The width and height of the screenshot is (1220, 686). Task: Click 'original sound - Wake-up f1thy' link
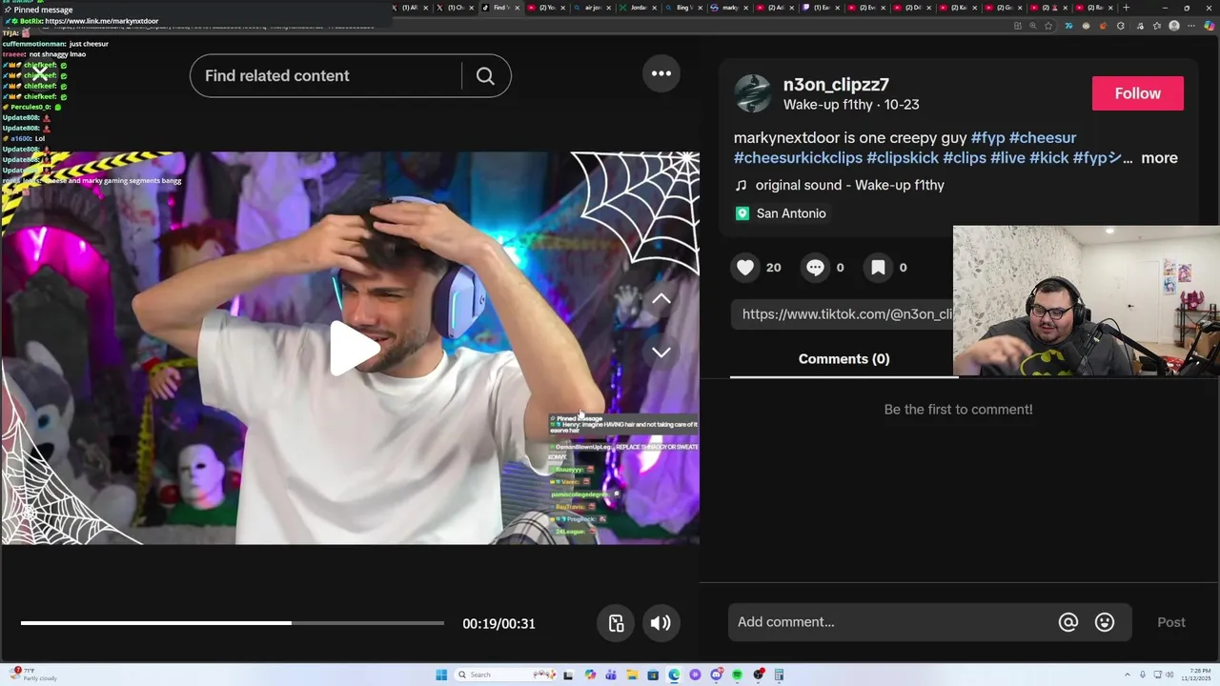click(x=850, y=185)
